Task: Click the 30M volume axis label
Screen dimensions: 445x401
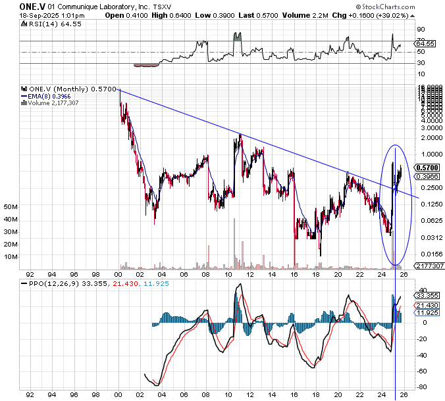Action: (11, 232)
